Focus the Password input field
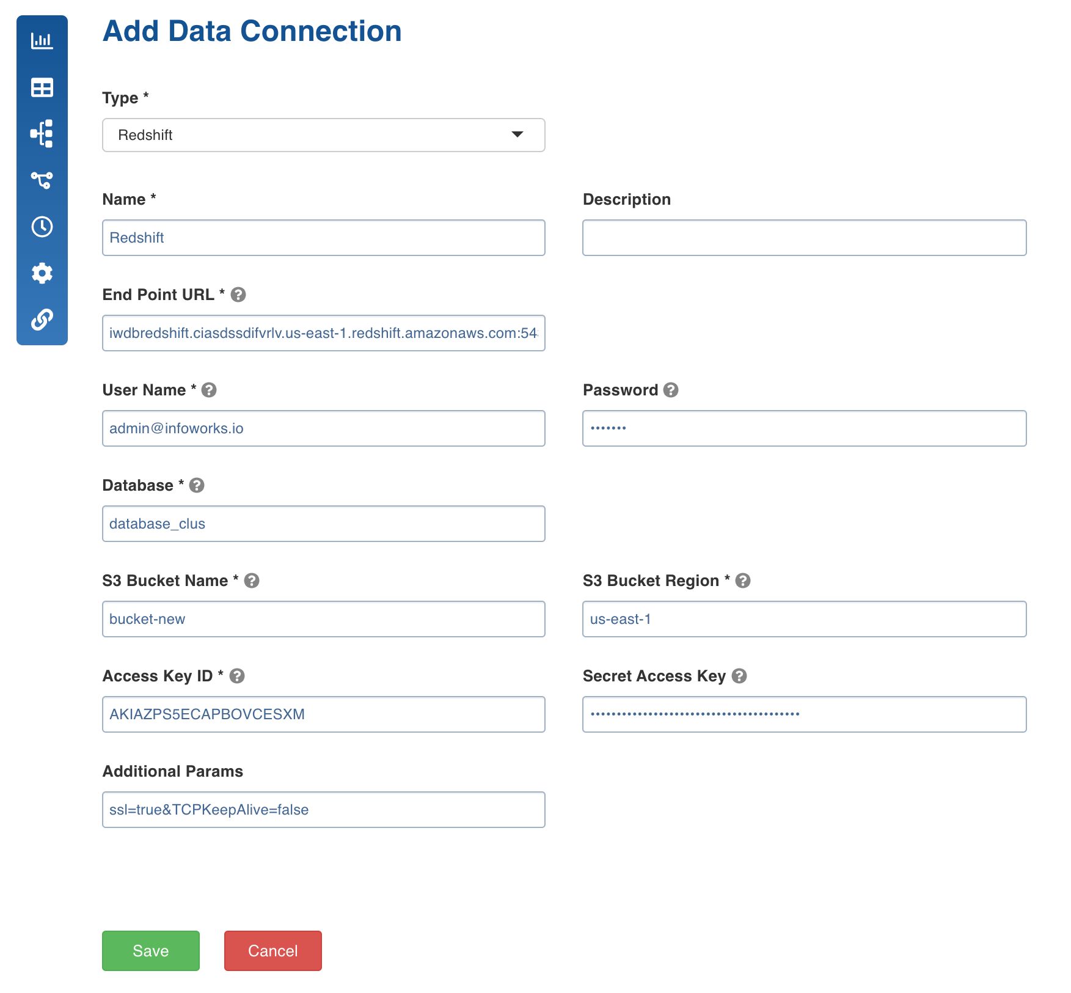1071x993 pixels. tap(805, 428)
